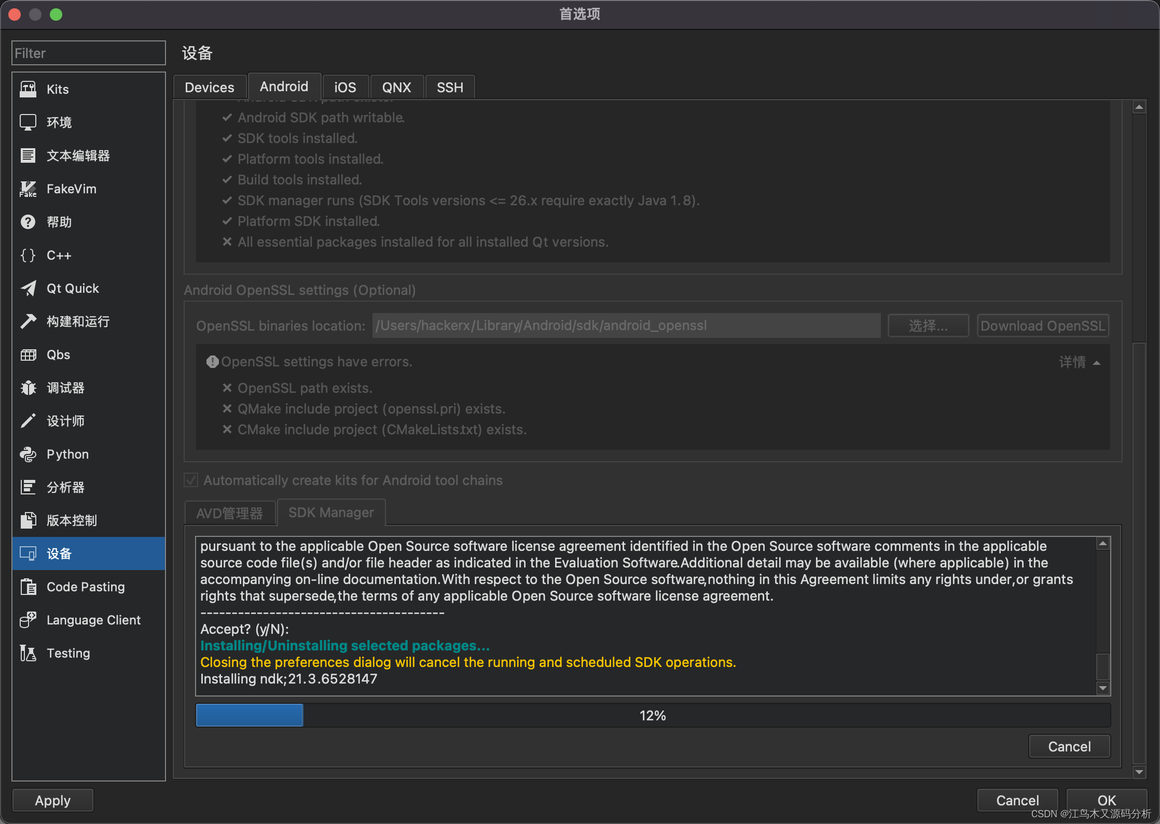1160x824 pixels.
Task: Cancel the SDK package installation
Action: pos(1069,746)
